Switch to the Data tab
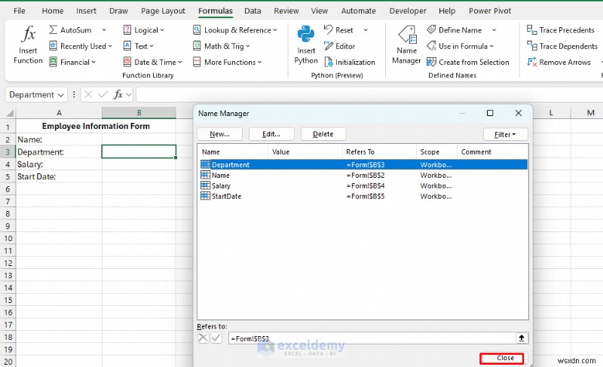The width and height of the screenshot is (603, 367). tap(253, 11)
